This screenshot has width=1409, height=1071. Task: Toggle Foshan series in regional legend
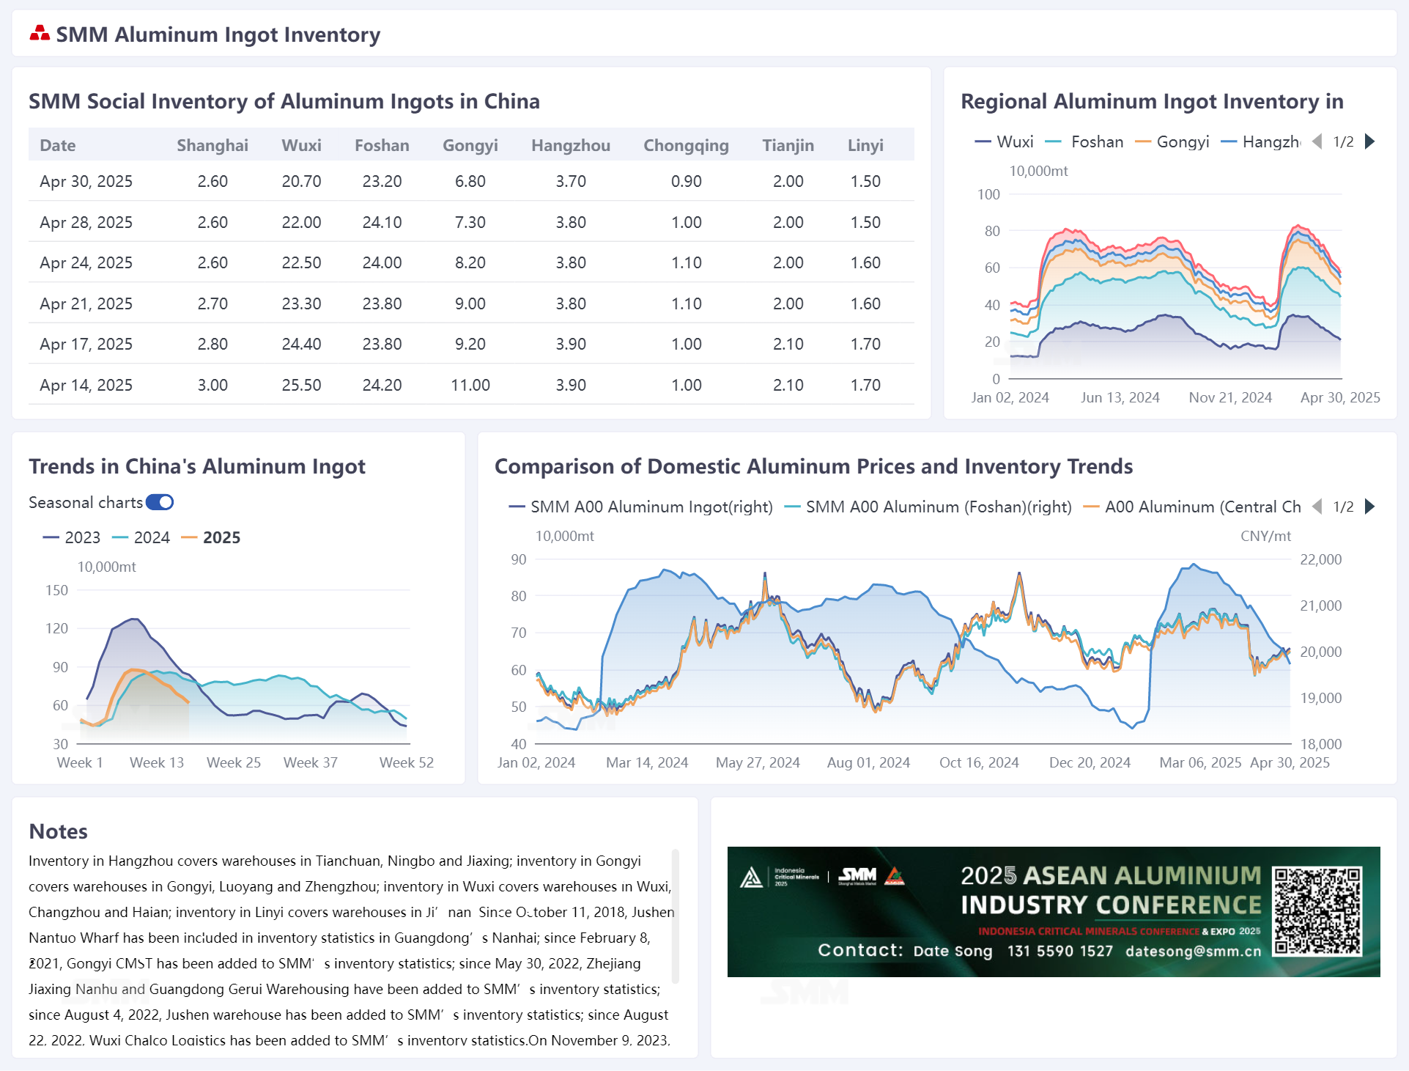tap(1084, 141)
